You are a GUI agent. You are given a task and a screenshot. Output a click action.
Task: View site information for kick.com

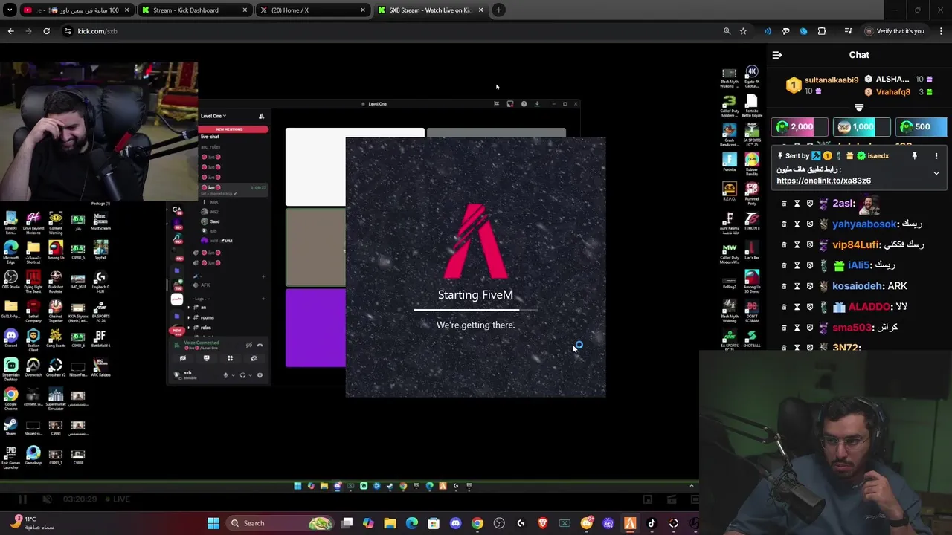(68, 31)
